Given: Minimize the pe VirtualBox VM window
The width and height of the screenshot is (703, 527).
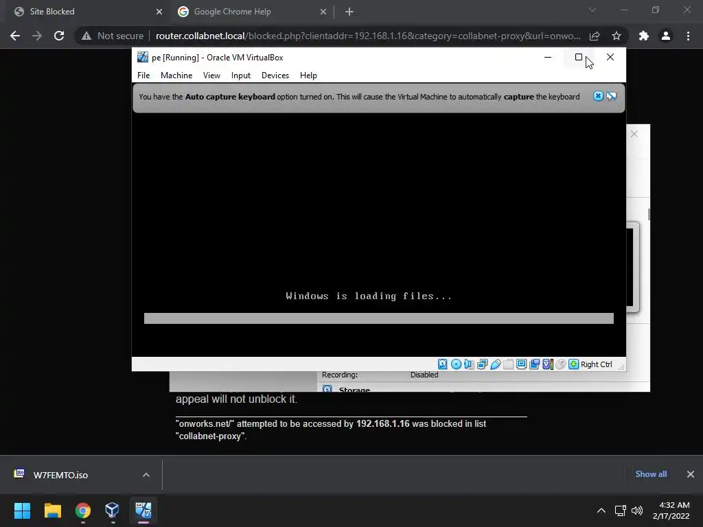Looking at the screenshot, I should click(x=547, y=57).
